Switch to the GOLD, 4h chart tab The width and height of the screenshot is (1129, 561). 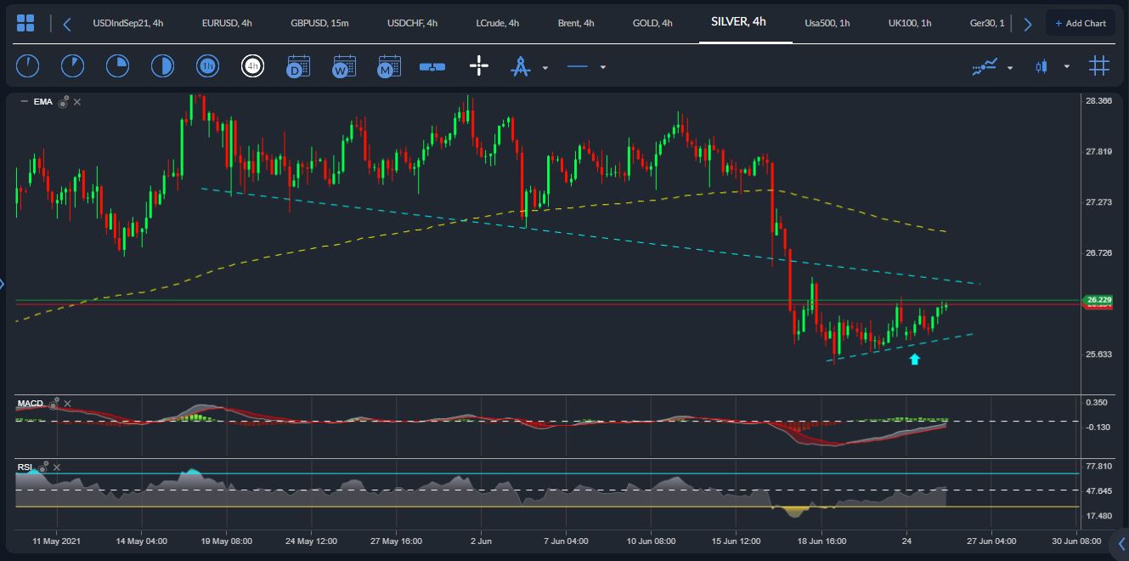click(652, 23)
